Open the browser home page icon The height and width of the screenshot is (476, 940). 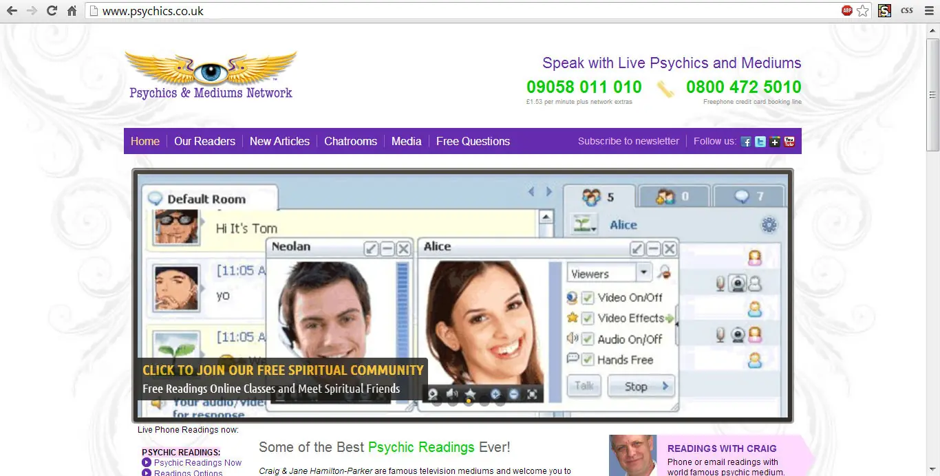coord(72,11)
